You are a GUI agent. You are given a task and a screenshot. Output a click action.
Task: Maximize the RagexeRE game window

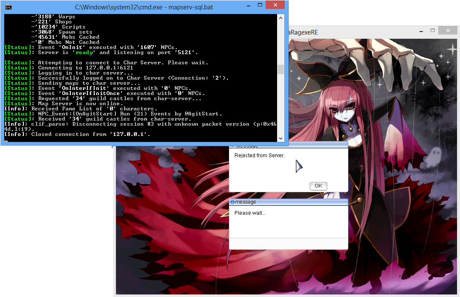click(x=432, y=31)
